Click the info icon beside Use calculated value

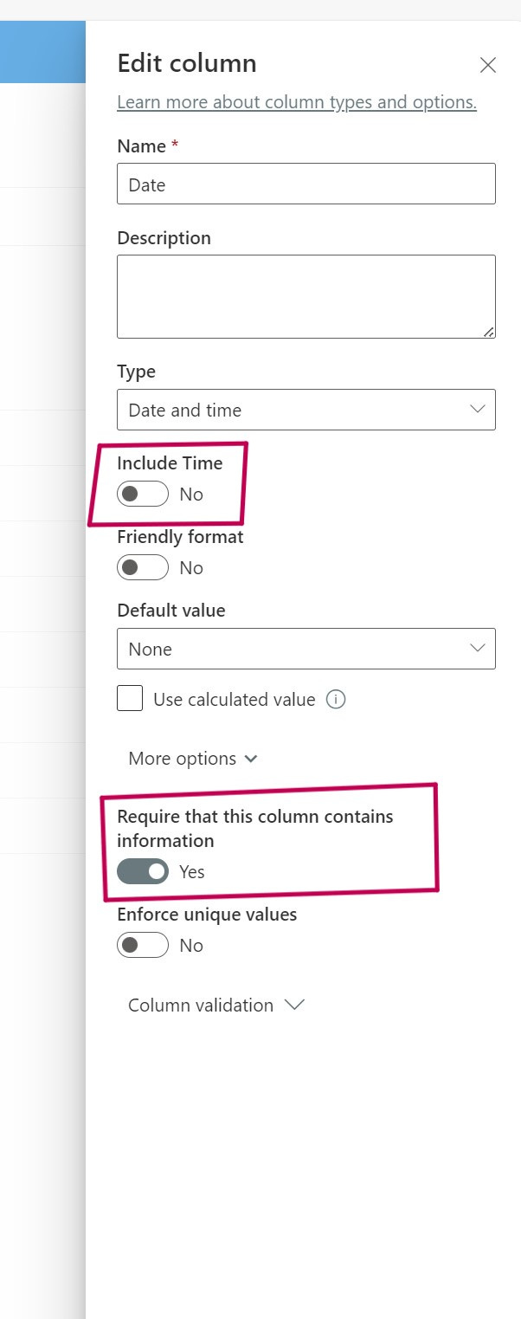pos(336,699)
